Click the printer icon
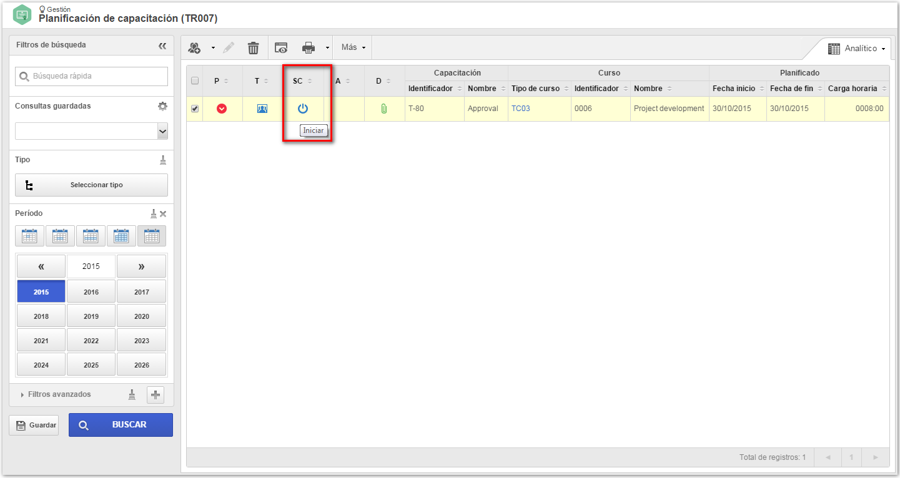Screen dimensions: 900x478 (309, 47)
